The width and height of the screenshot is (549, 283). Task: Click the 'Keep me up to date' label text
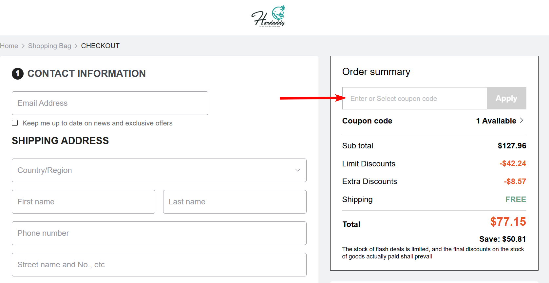tap(97, 123)
